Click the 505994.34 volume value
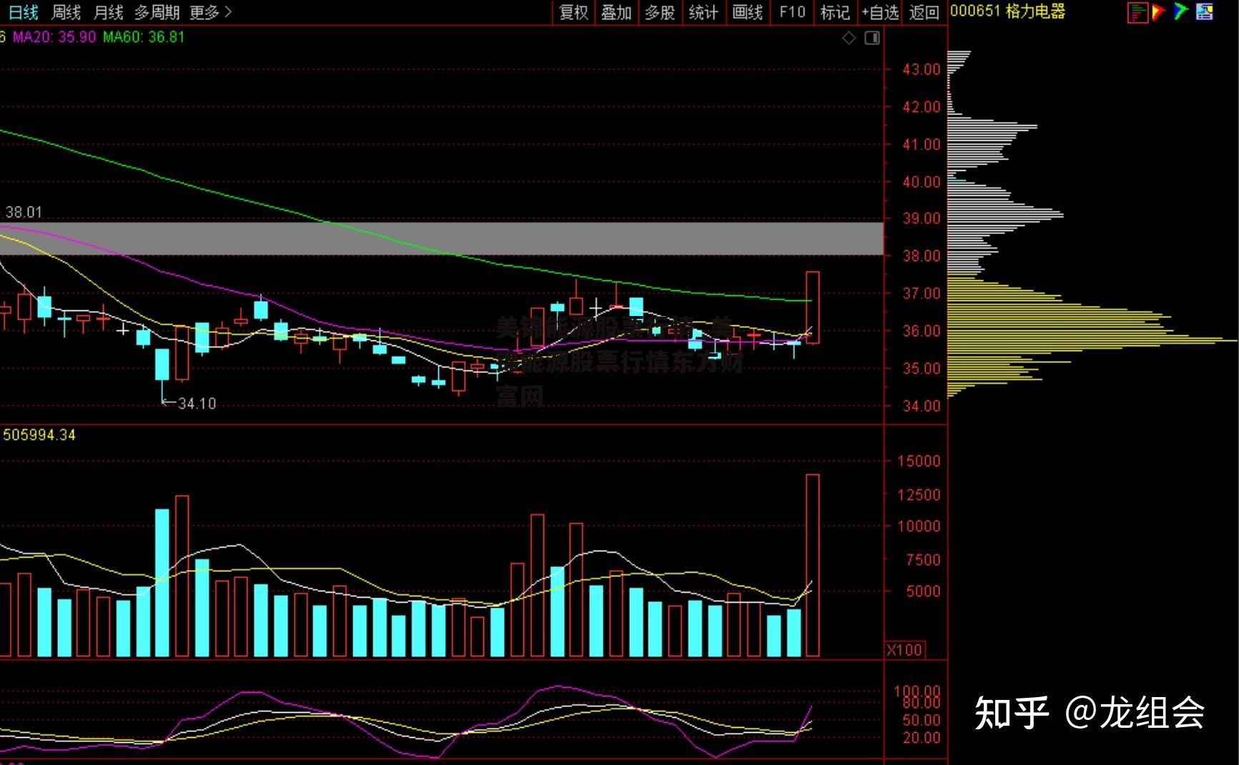 [39, 435]
